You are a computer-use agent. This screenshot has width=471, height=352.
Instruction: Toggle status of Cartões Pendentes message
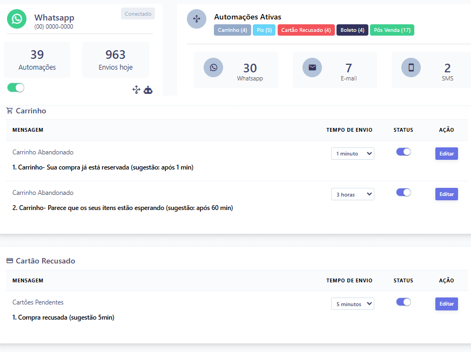click(403, 302)
